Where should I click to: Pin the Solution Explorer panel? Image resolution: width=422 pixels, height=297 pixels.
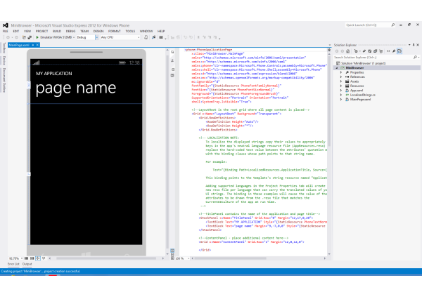pyautogui.click(x=412, y=44)
